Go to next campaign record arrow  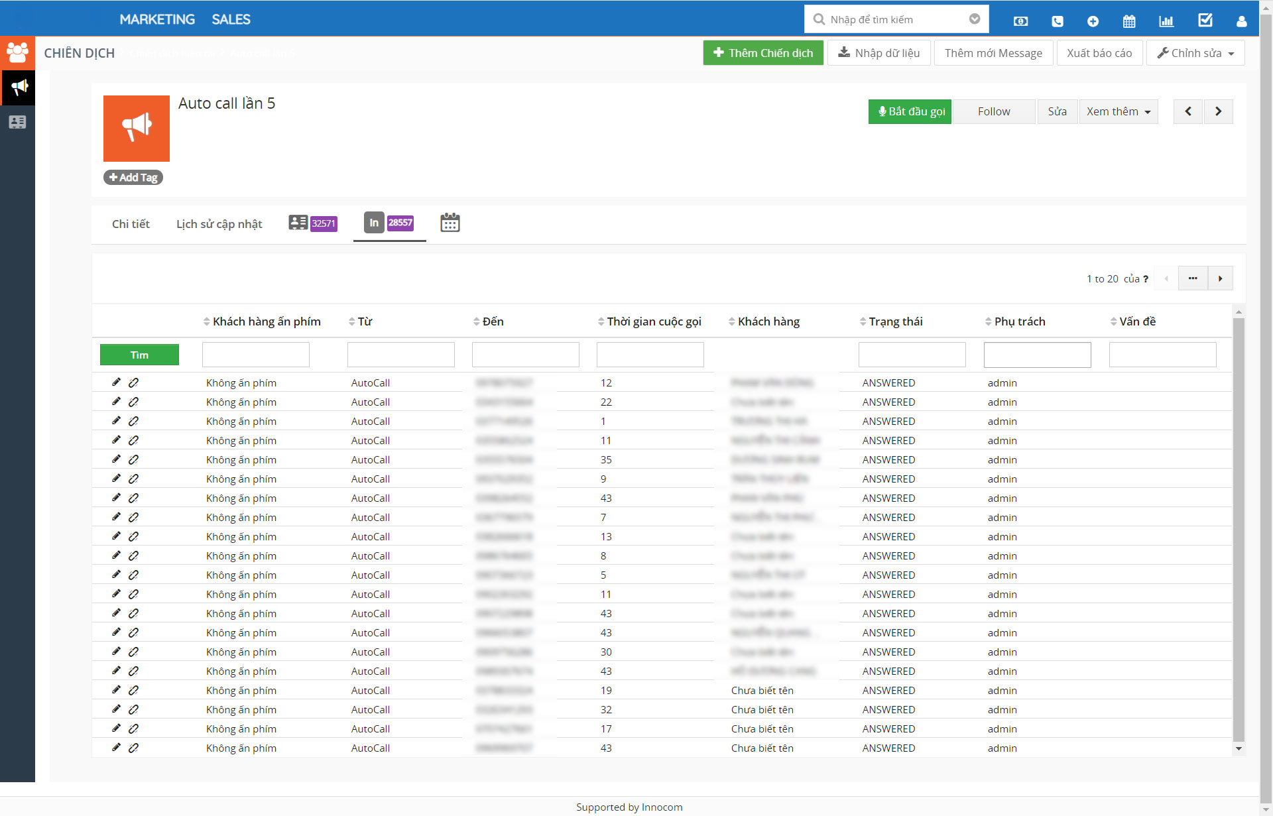tap(1218, 111)
